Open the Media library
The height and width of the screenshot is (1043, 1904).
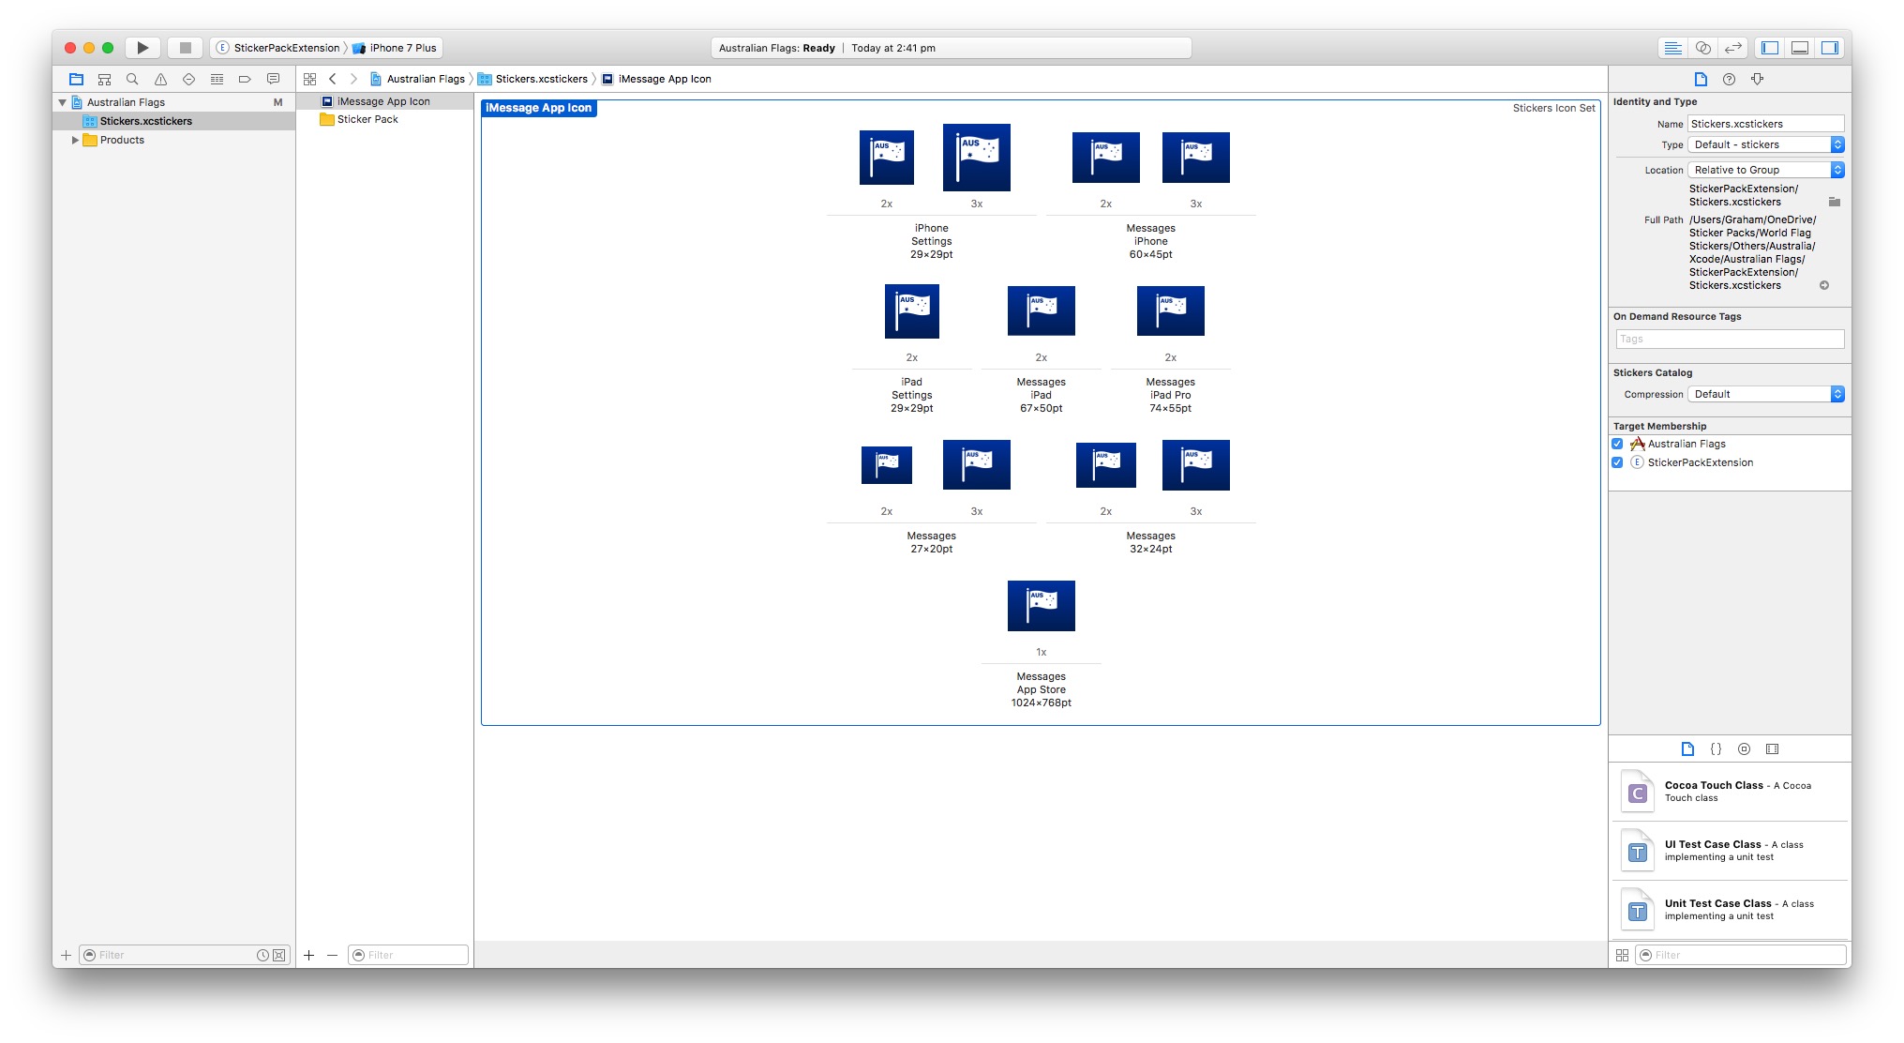1773,748
